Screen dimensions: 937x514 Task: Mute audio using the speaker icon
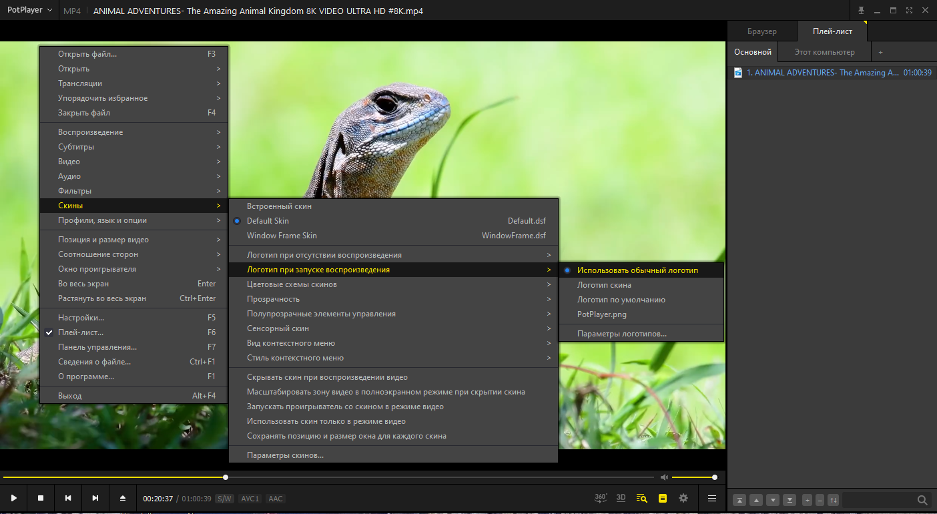[664, 477]
